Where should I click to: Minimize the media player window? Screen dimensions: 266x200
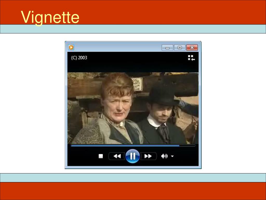(x=168, y=48)
